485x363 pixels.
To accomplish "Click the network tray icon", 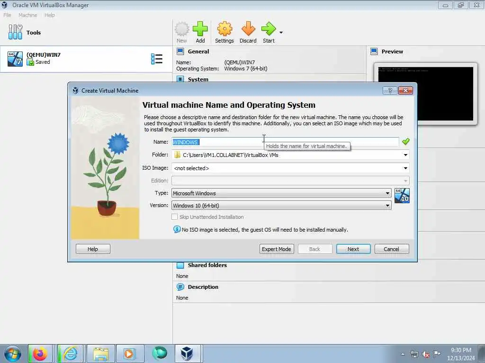I will [414, 354].
